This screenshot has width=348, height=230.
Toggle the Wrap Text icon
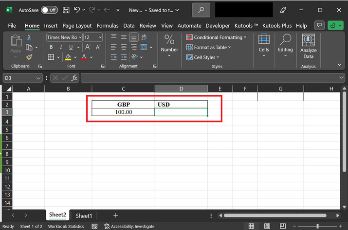coord(144,37)
